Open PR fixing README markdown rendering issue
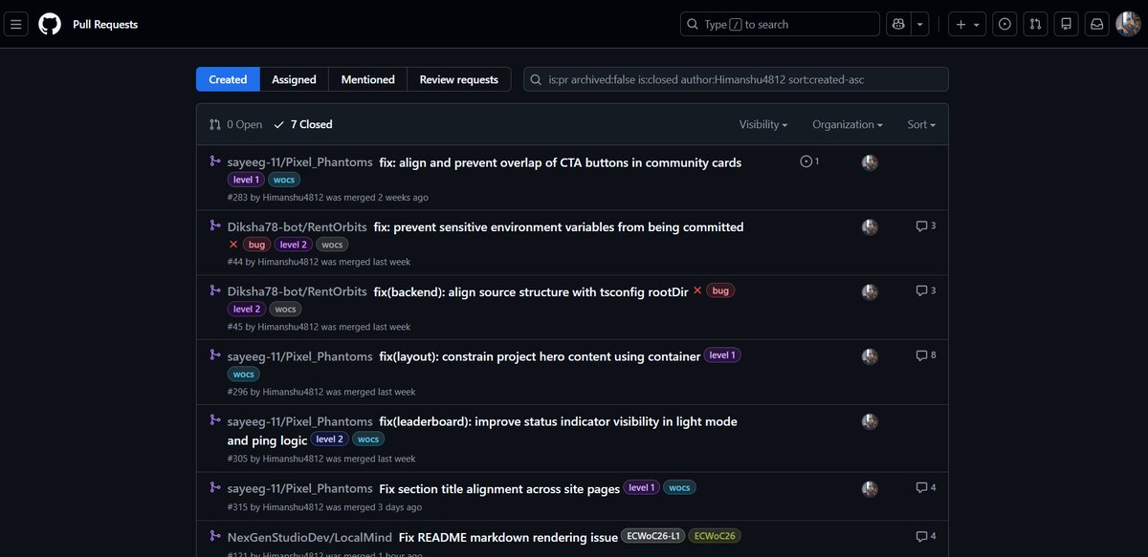1148x557 pixels. click(508, 537)
